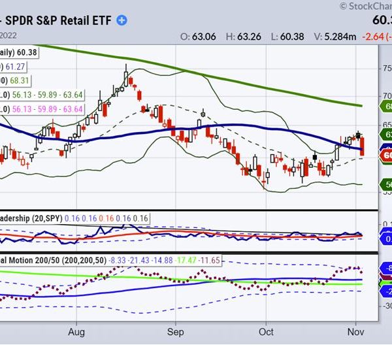
Task: Click the green Bollinger legend 56.13 - 59.89 - 63.64
Action: coord(47,95)
